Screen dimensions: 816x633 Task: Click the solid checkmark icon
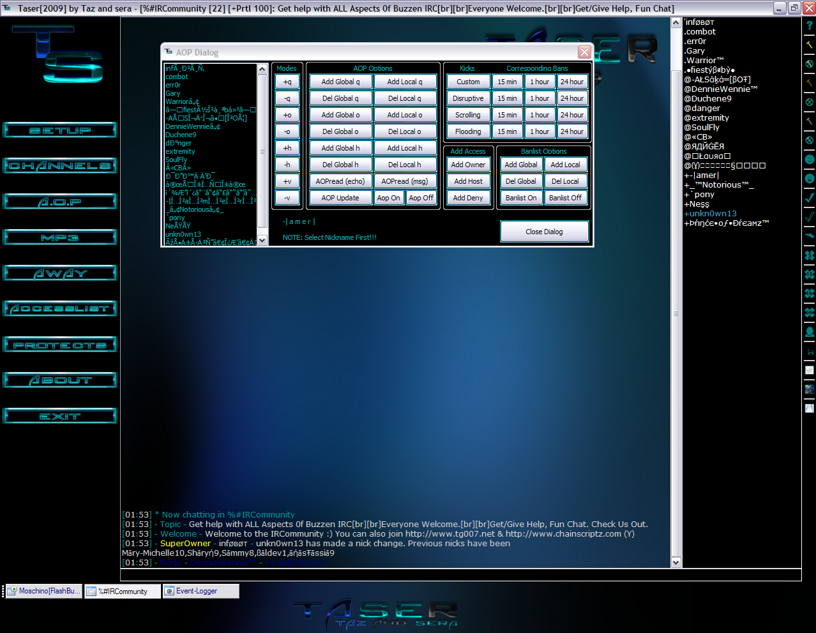(809, 198)
